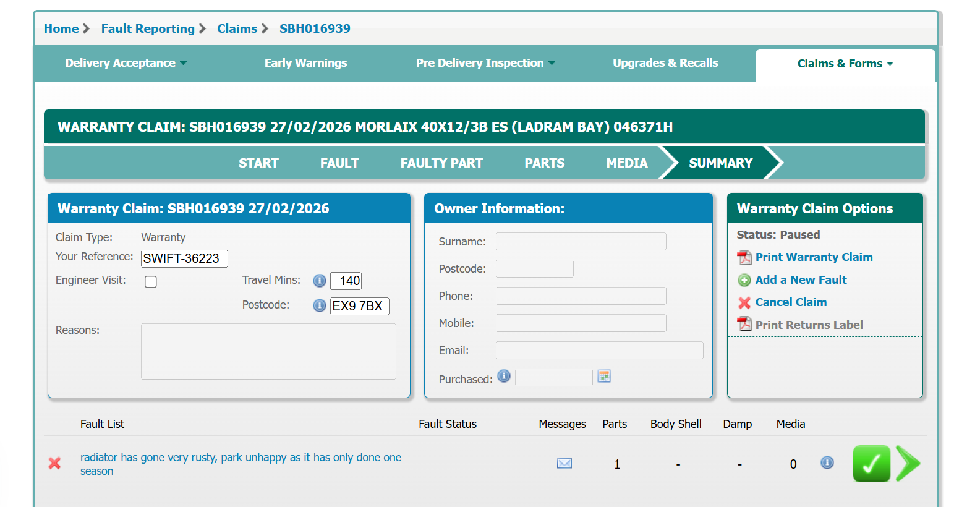Select Add a New Fault option
The image size is (967, 507).
[801, 280]
